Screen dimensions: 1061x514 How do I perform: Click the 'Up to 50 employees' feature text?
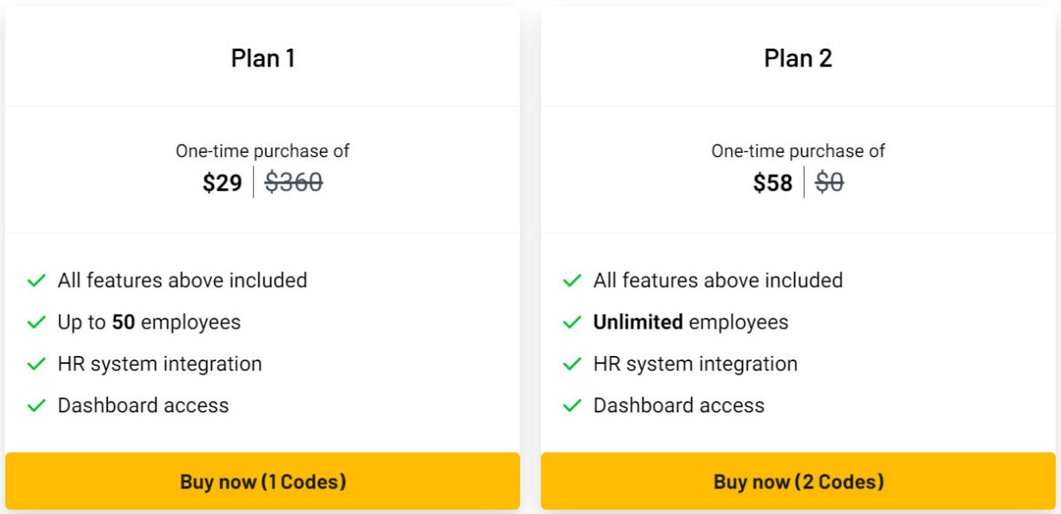tap(149, 321)
